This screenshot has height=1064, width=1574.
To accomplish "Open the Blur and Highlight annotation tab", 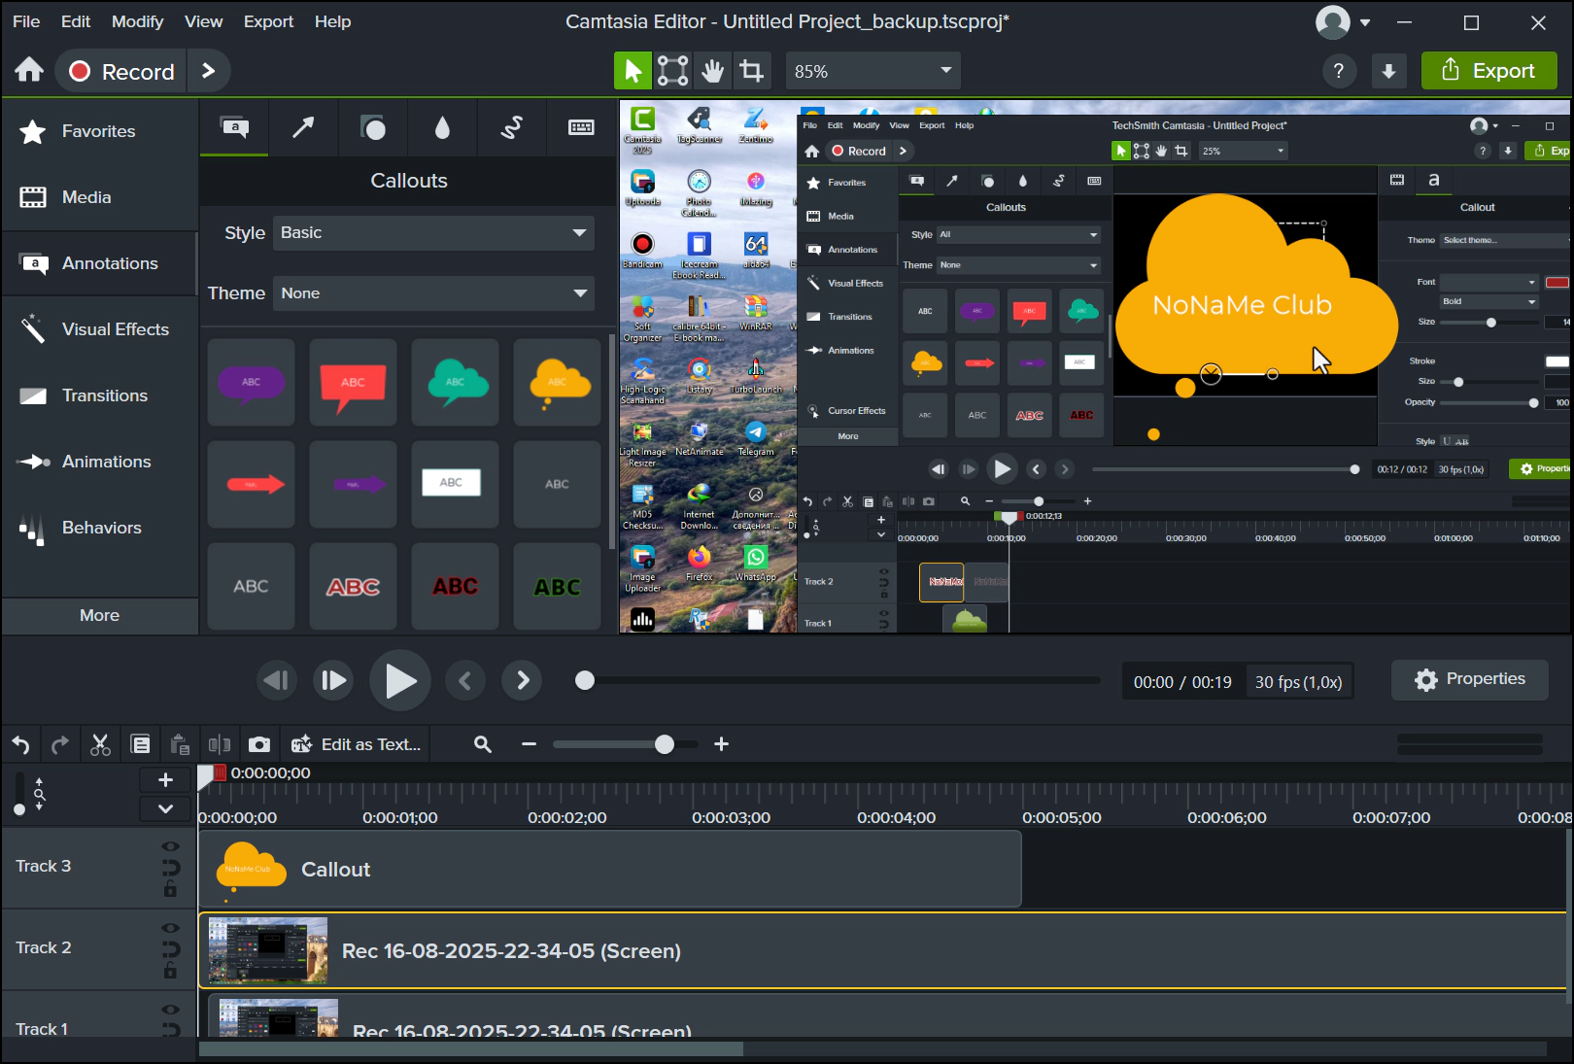I will [x=442, y=127].
